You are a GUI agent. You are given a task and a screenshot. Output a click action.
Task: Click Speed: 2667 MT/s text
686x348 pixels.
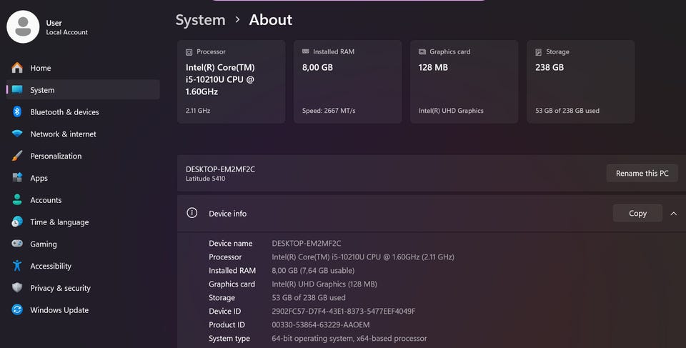[x=329, y=111]
